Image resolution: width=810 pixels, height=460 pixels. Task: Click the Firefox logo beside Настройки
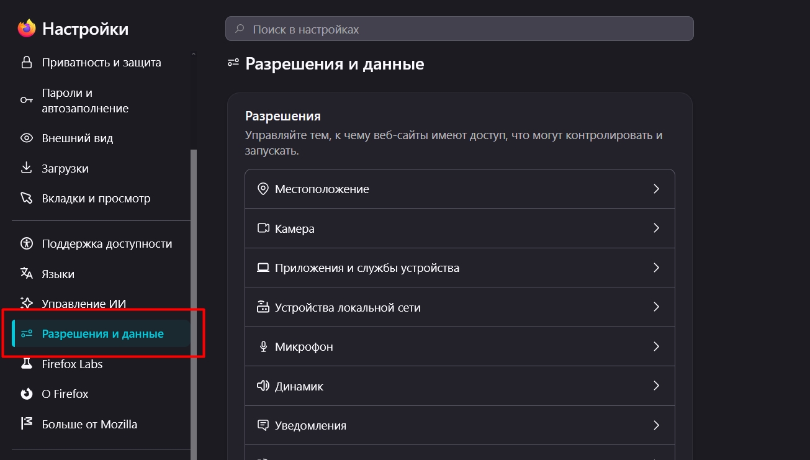click(27, 29)
